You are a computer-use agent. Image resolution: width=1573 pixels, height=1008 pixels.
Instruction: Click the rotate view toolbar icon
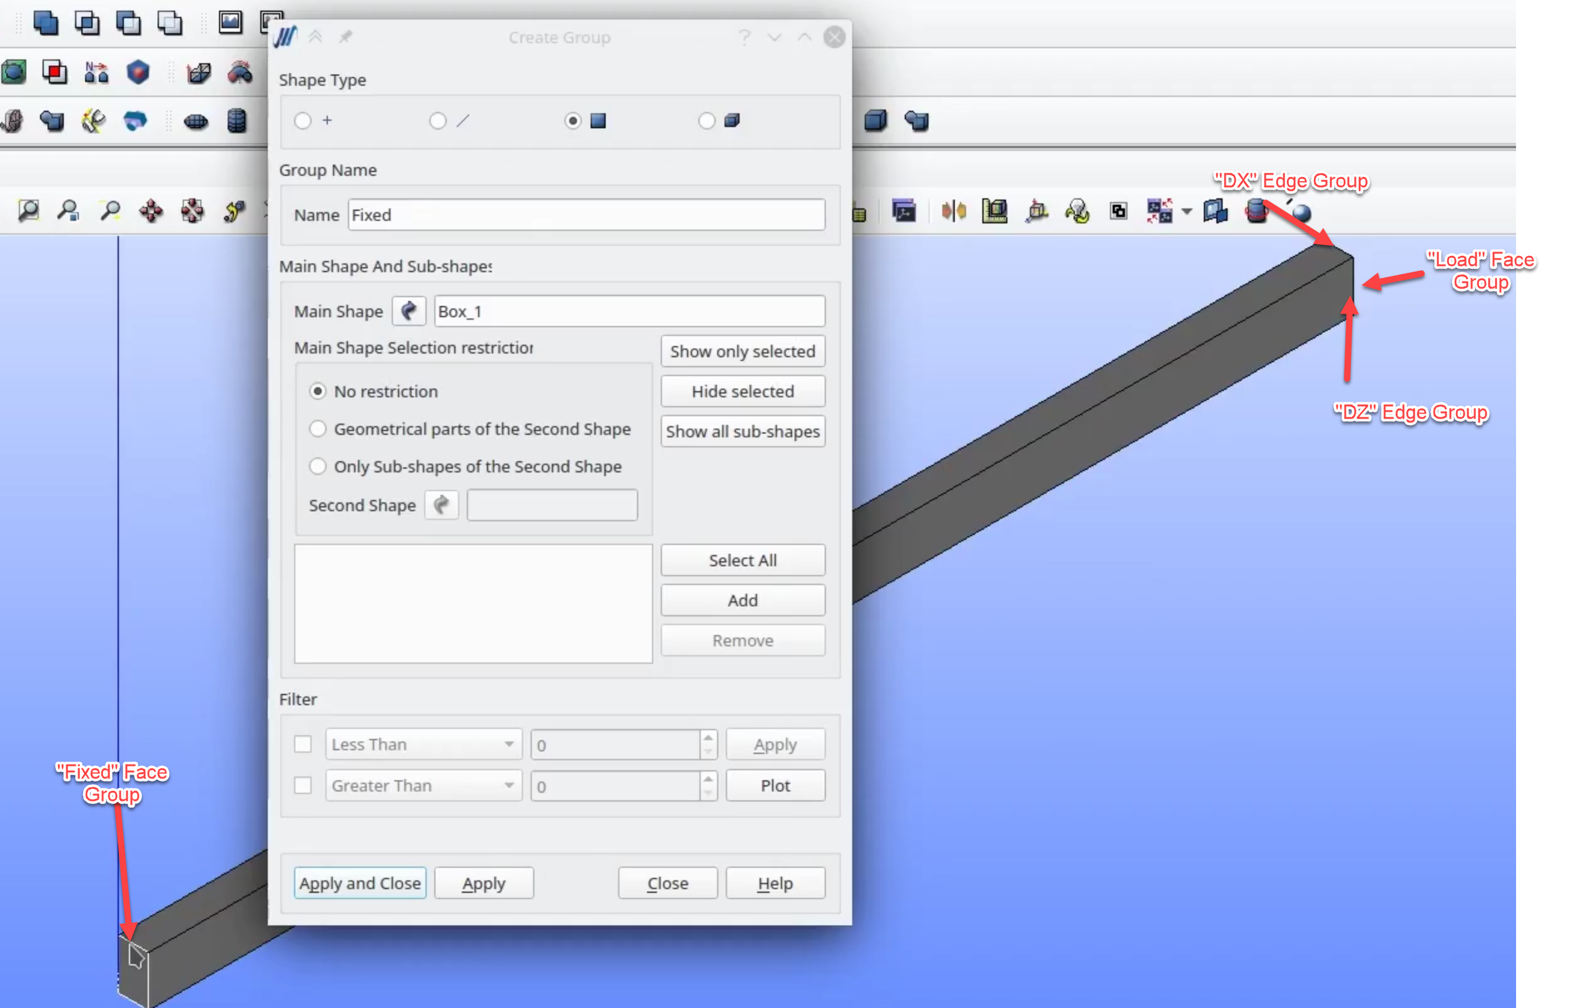click(x=235, y=210)
